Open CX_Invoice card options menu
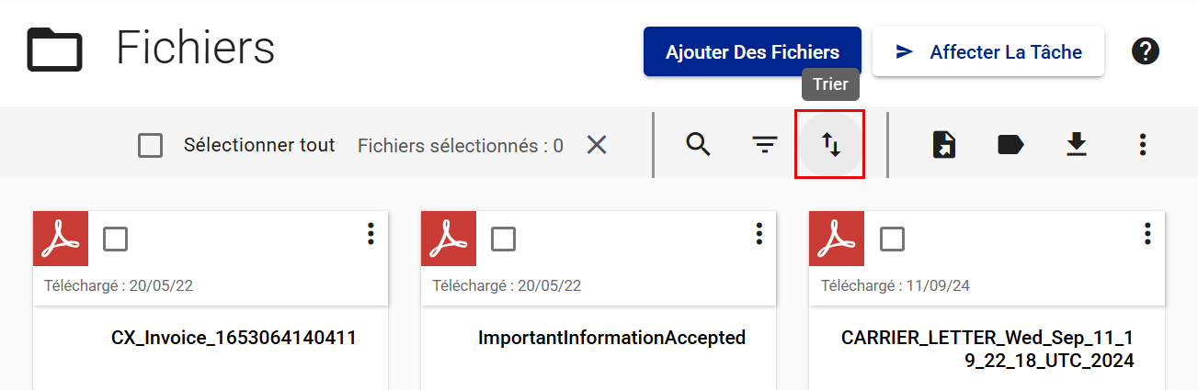The image size is (1198, 390). click(371, 234)
